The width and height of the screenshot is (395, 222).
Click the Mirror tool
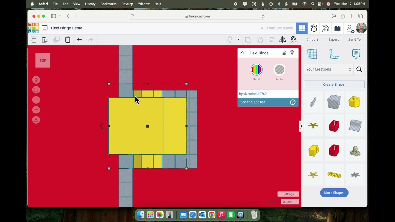pyautogui.click(x=282, y=39)
